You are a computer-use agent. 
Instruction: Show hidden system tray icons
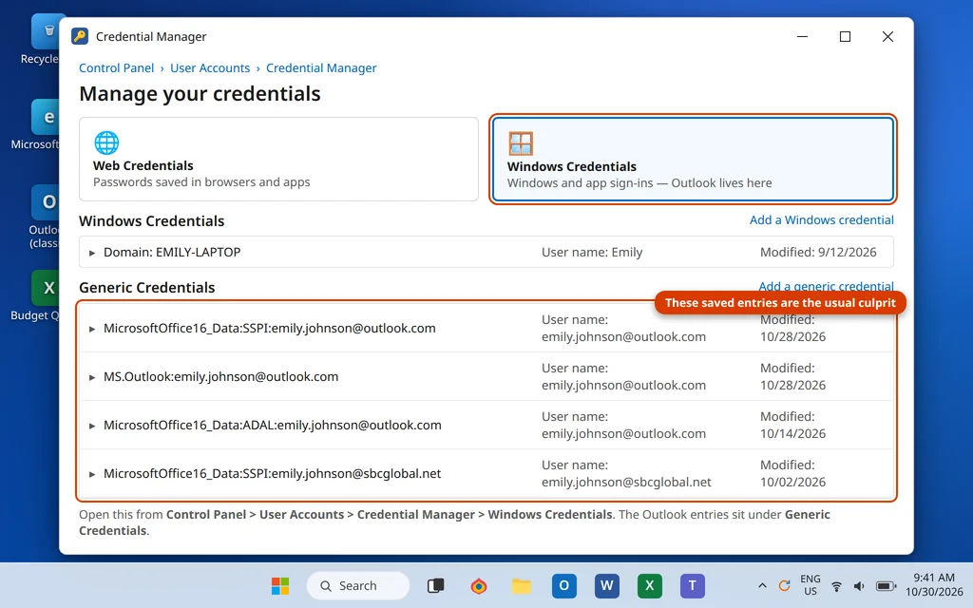pos(763,585)
